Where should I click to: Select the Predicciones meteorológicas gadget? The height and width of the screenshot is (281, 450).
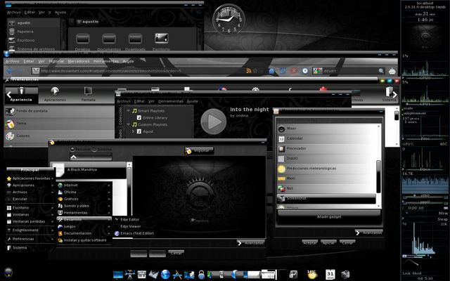[x=326, y=169]
